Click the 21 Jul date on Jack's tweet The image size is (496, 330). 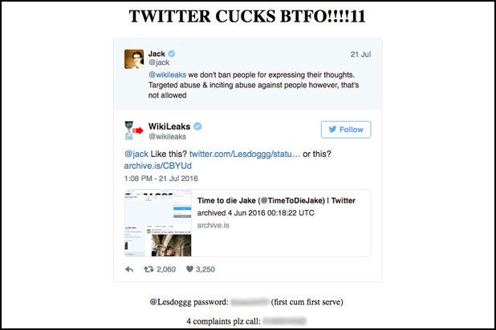point(360,54)
